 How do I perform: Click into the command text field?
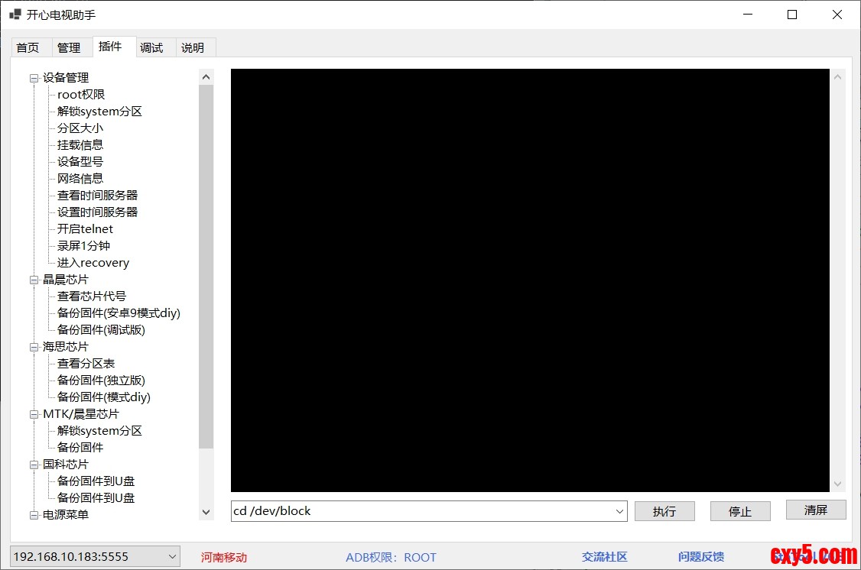coord(421,511)
